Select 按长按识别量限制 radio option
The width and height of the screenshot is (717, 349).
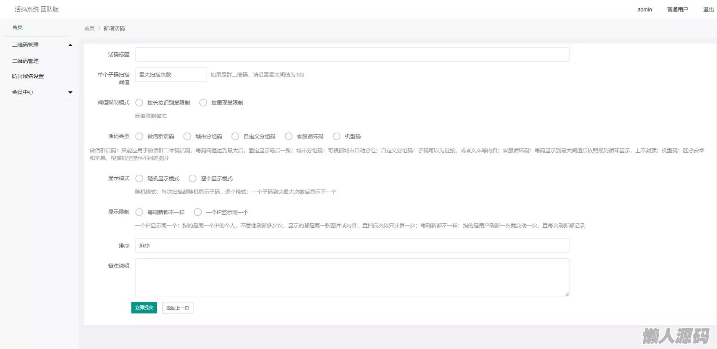139,103
